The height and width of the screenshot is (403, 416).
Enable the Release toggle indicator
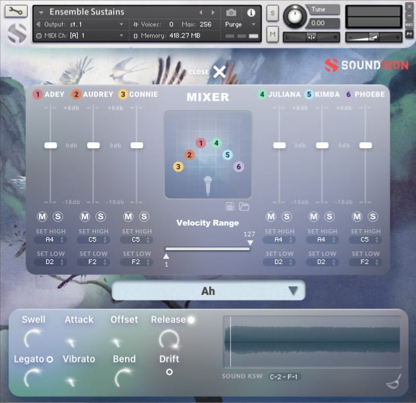(191, 320)
